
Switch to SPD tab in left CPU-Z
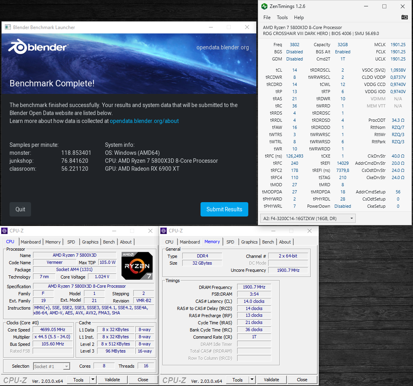(x=71, y=242)
